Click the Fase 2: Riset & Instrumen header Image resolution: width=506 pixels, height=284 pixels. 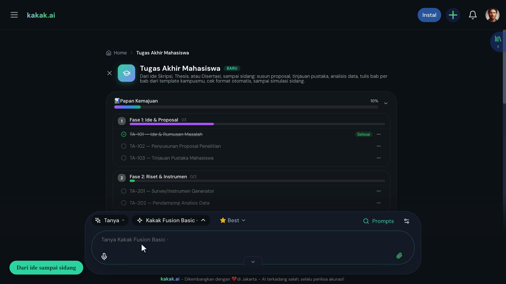click(x=158, y=177)
